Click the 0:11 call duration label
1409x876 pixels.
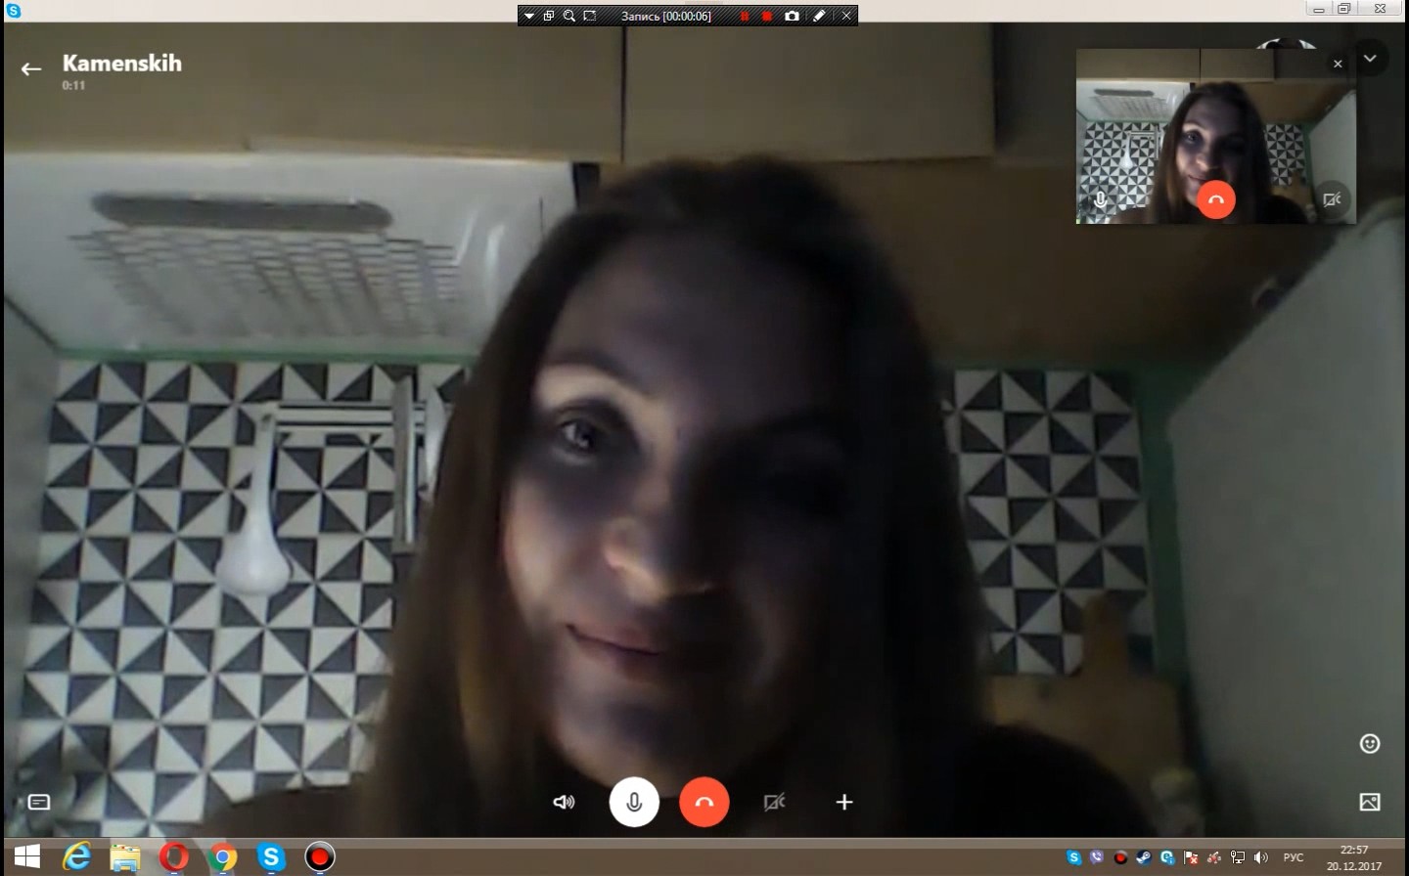(73, 85)
